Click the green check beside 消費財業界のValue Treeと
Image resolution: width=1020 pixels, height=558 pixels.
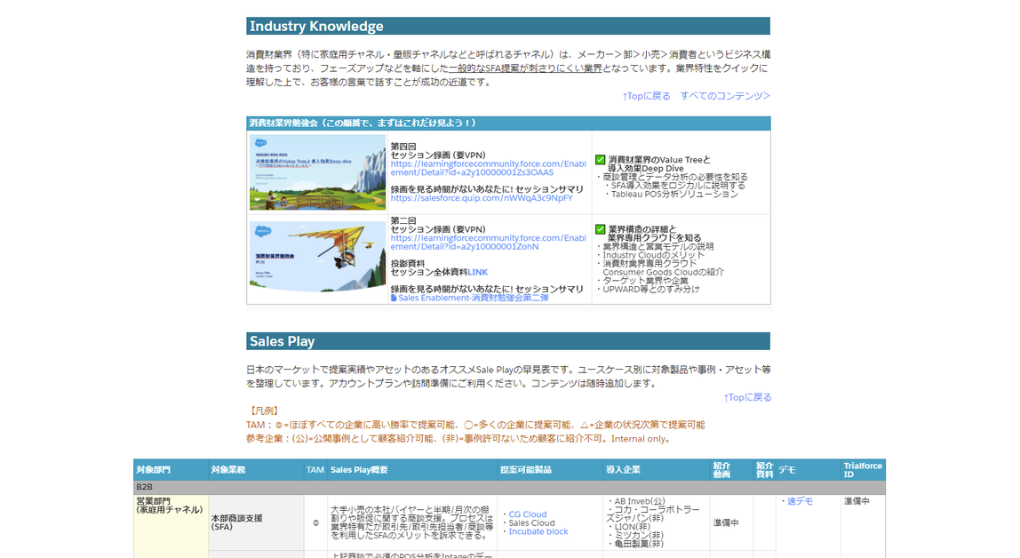601,160
